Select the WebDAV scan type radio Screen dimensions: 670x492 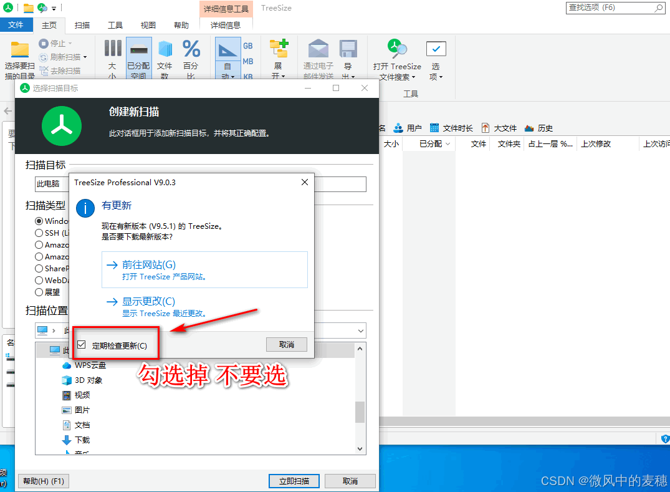[39, 281]
